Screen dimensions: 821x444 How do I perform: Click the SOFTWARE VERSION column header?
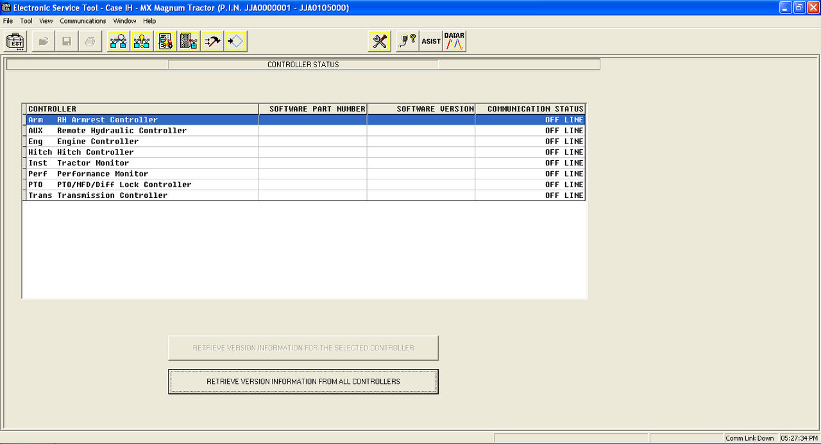click(421, 109)
